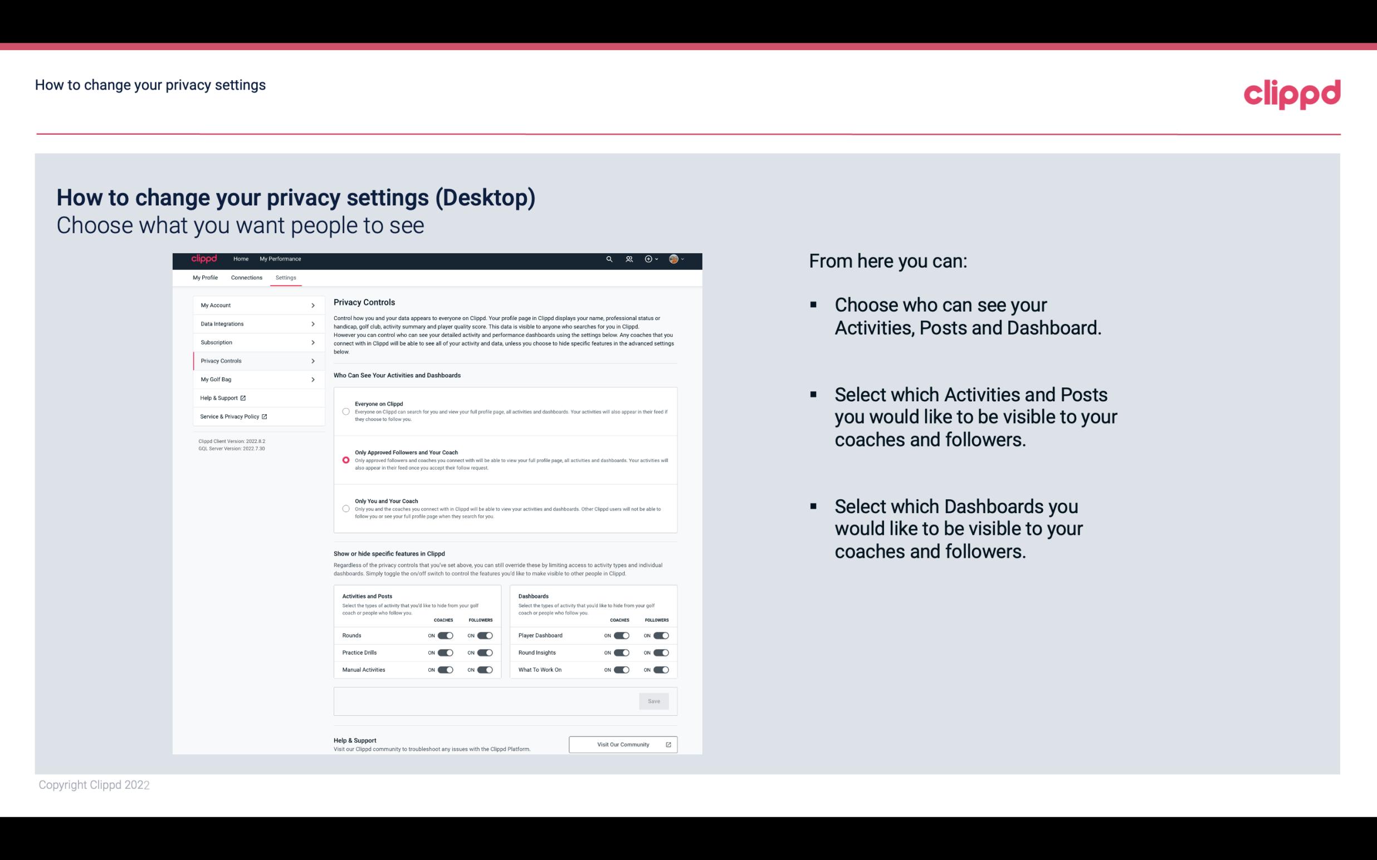
Task: Switch to the Connections tab
Action: tap(246, 277)
